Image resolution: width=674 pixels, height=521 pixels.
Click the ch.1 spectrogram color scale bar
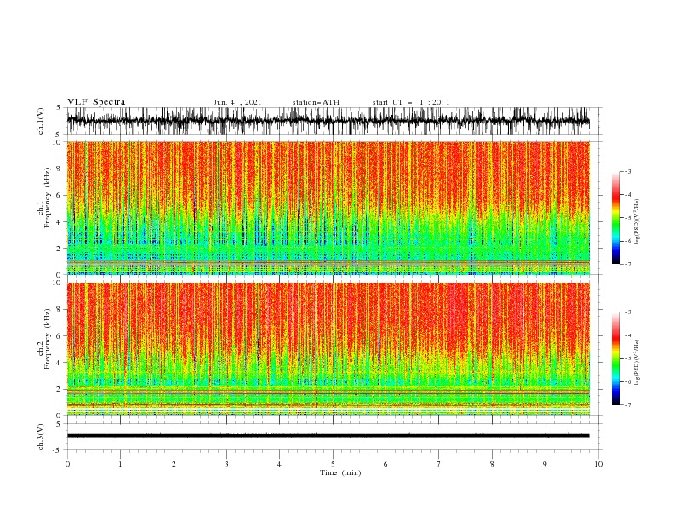pos(615,218)
